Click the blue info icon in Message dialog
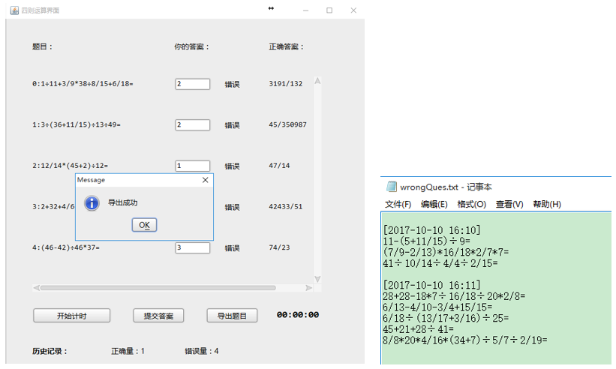616x369 pixels. tap(92, 203)
